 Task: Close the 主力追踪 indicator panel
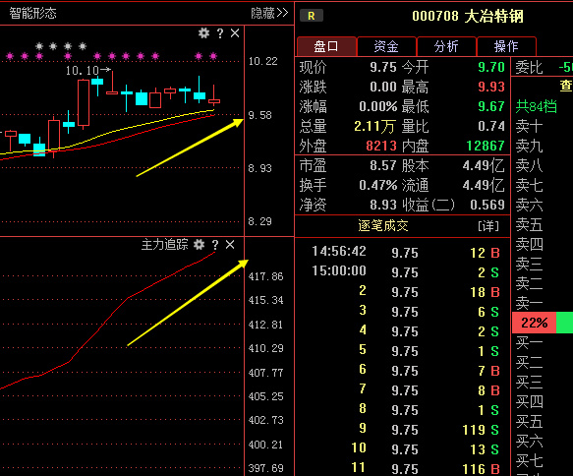click(230, 245)
